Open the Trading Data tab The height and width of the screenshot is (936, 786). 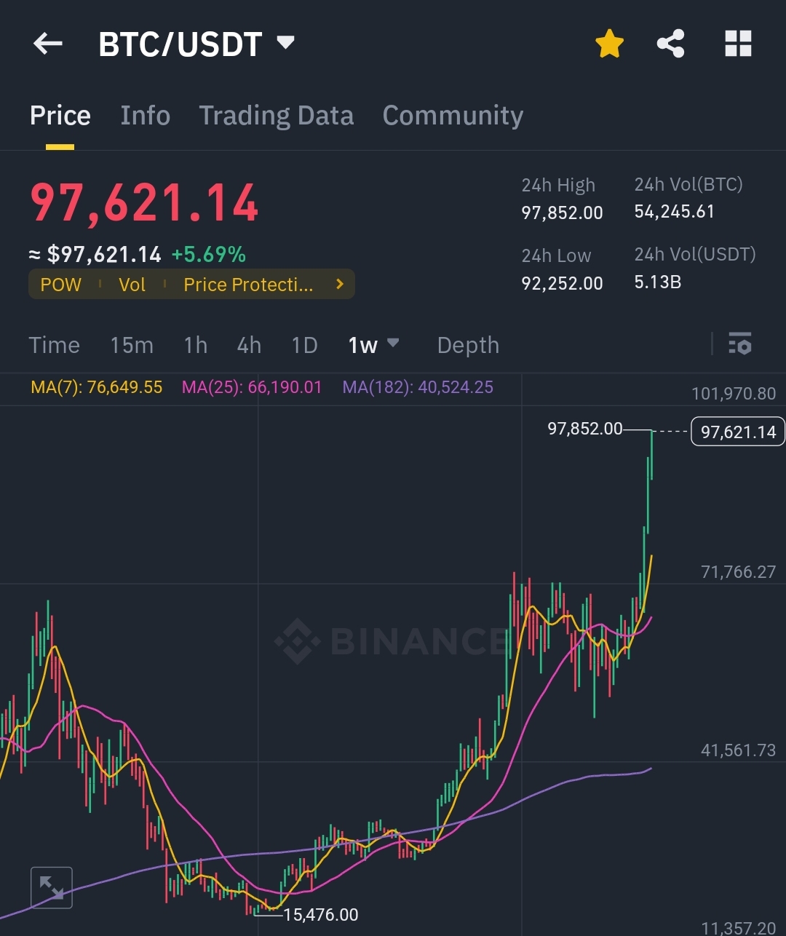pyautogui.click(x=277, y=116)
